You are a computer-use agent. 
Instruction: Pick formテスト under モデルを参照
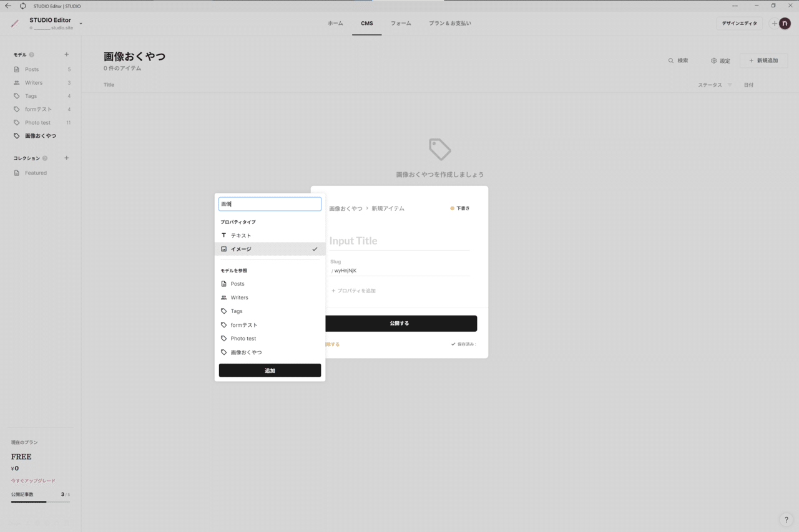(270, 325)
